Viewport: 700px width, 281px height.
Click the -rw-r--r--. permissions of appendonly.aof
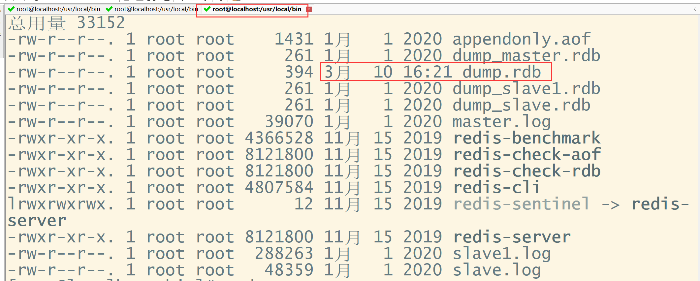(x=61, y=40)
